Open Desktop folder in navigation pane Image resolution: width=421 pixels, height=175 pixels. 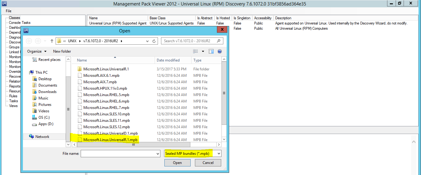point(42,79)
